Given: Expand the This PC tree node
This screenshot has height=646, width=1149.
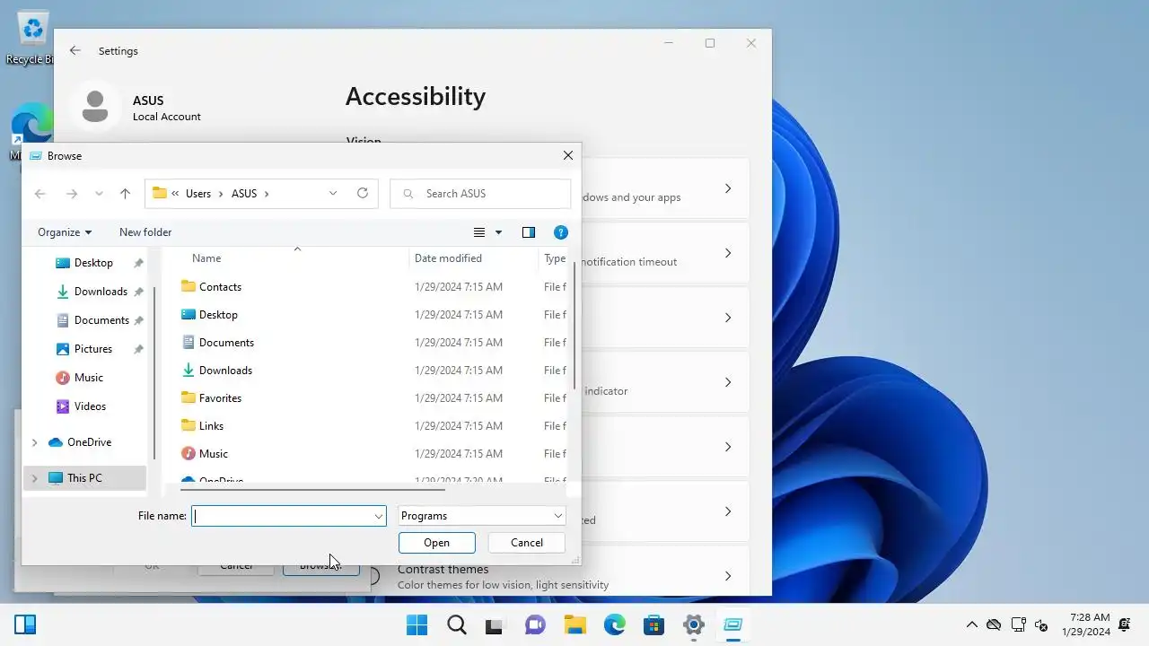Looking at the screenshot, I should 34,478.
